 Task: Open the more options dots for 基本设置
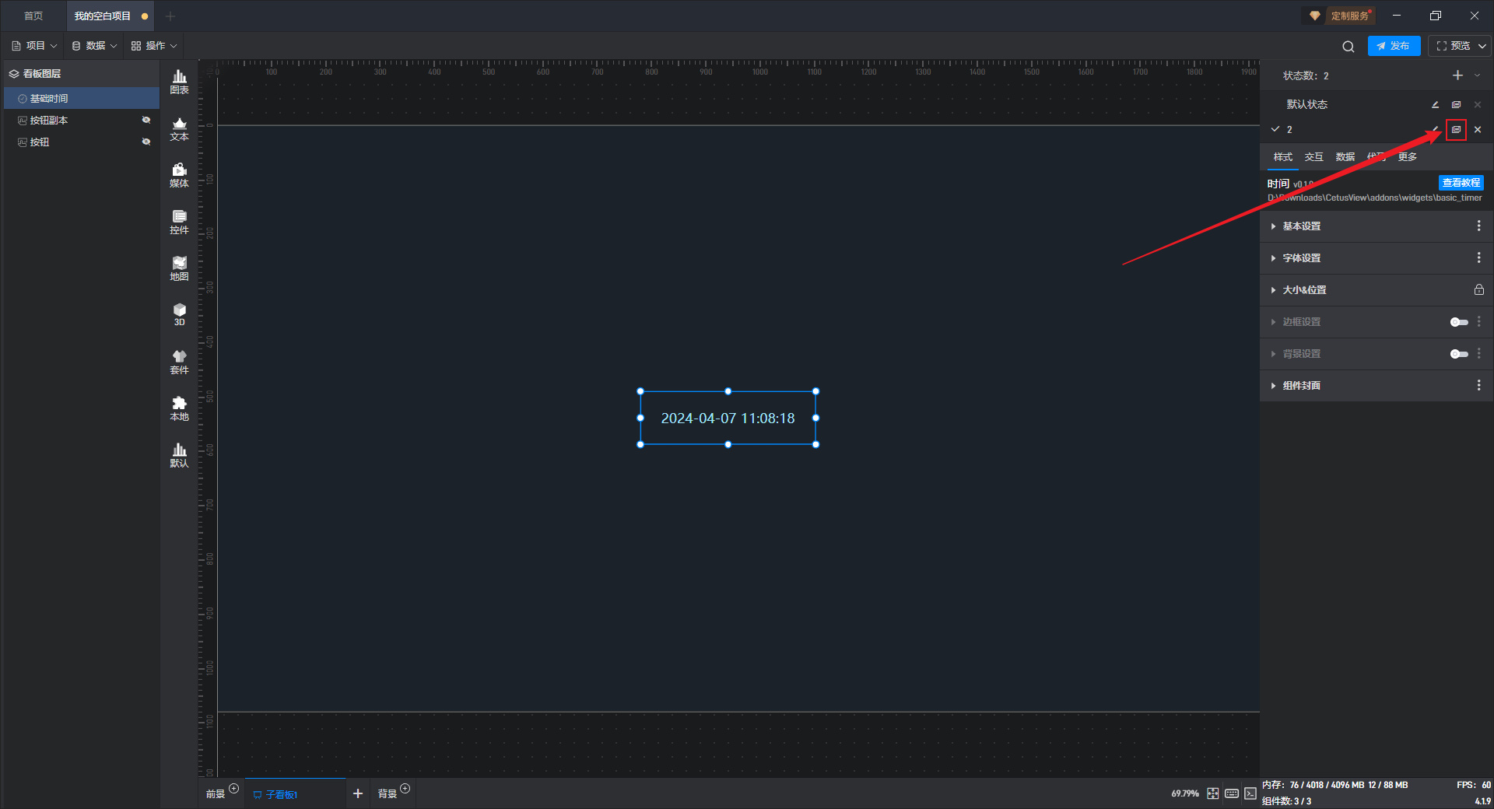[x=1478, y=226]
